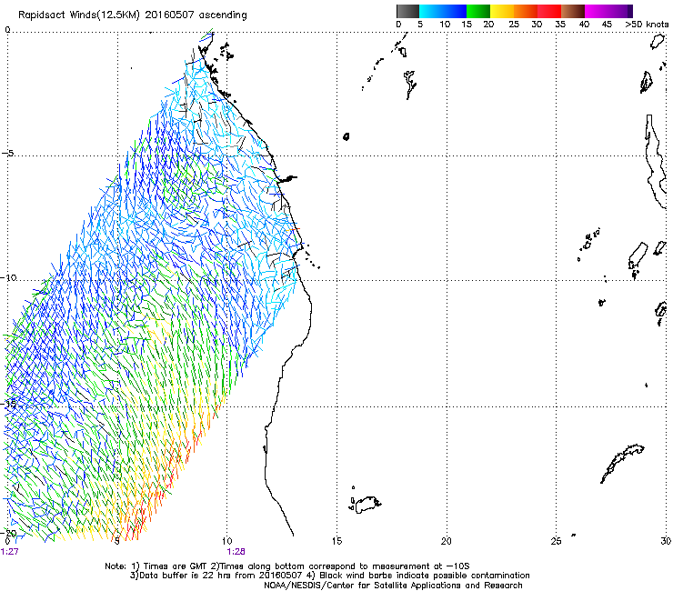Click the title 'Rapidsact Winds(12.5KM) 20160507 ascending'
The image size is (673, 591).
click(x=133, y=15)
